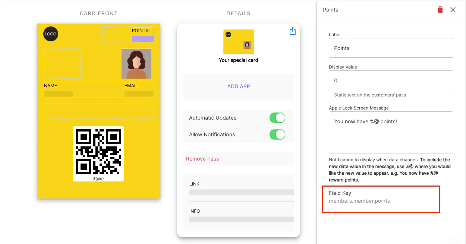
Task: Edit the Label input field
Action: click(x=391, y=48)
